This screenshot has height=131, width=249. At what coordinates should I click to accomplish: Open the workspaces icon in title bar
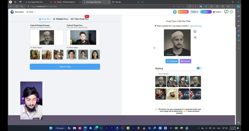tap(15, 2)
